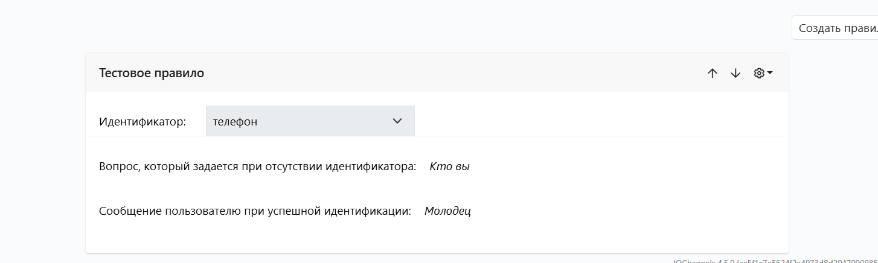Click the label about отсутствии идентификатора question
This screenshot has height=263, width=878.
[258, 166]
